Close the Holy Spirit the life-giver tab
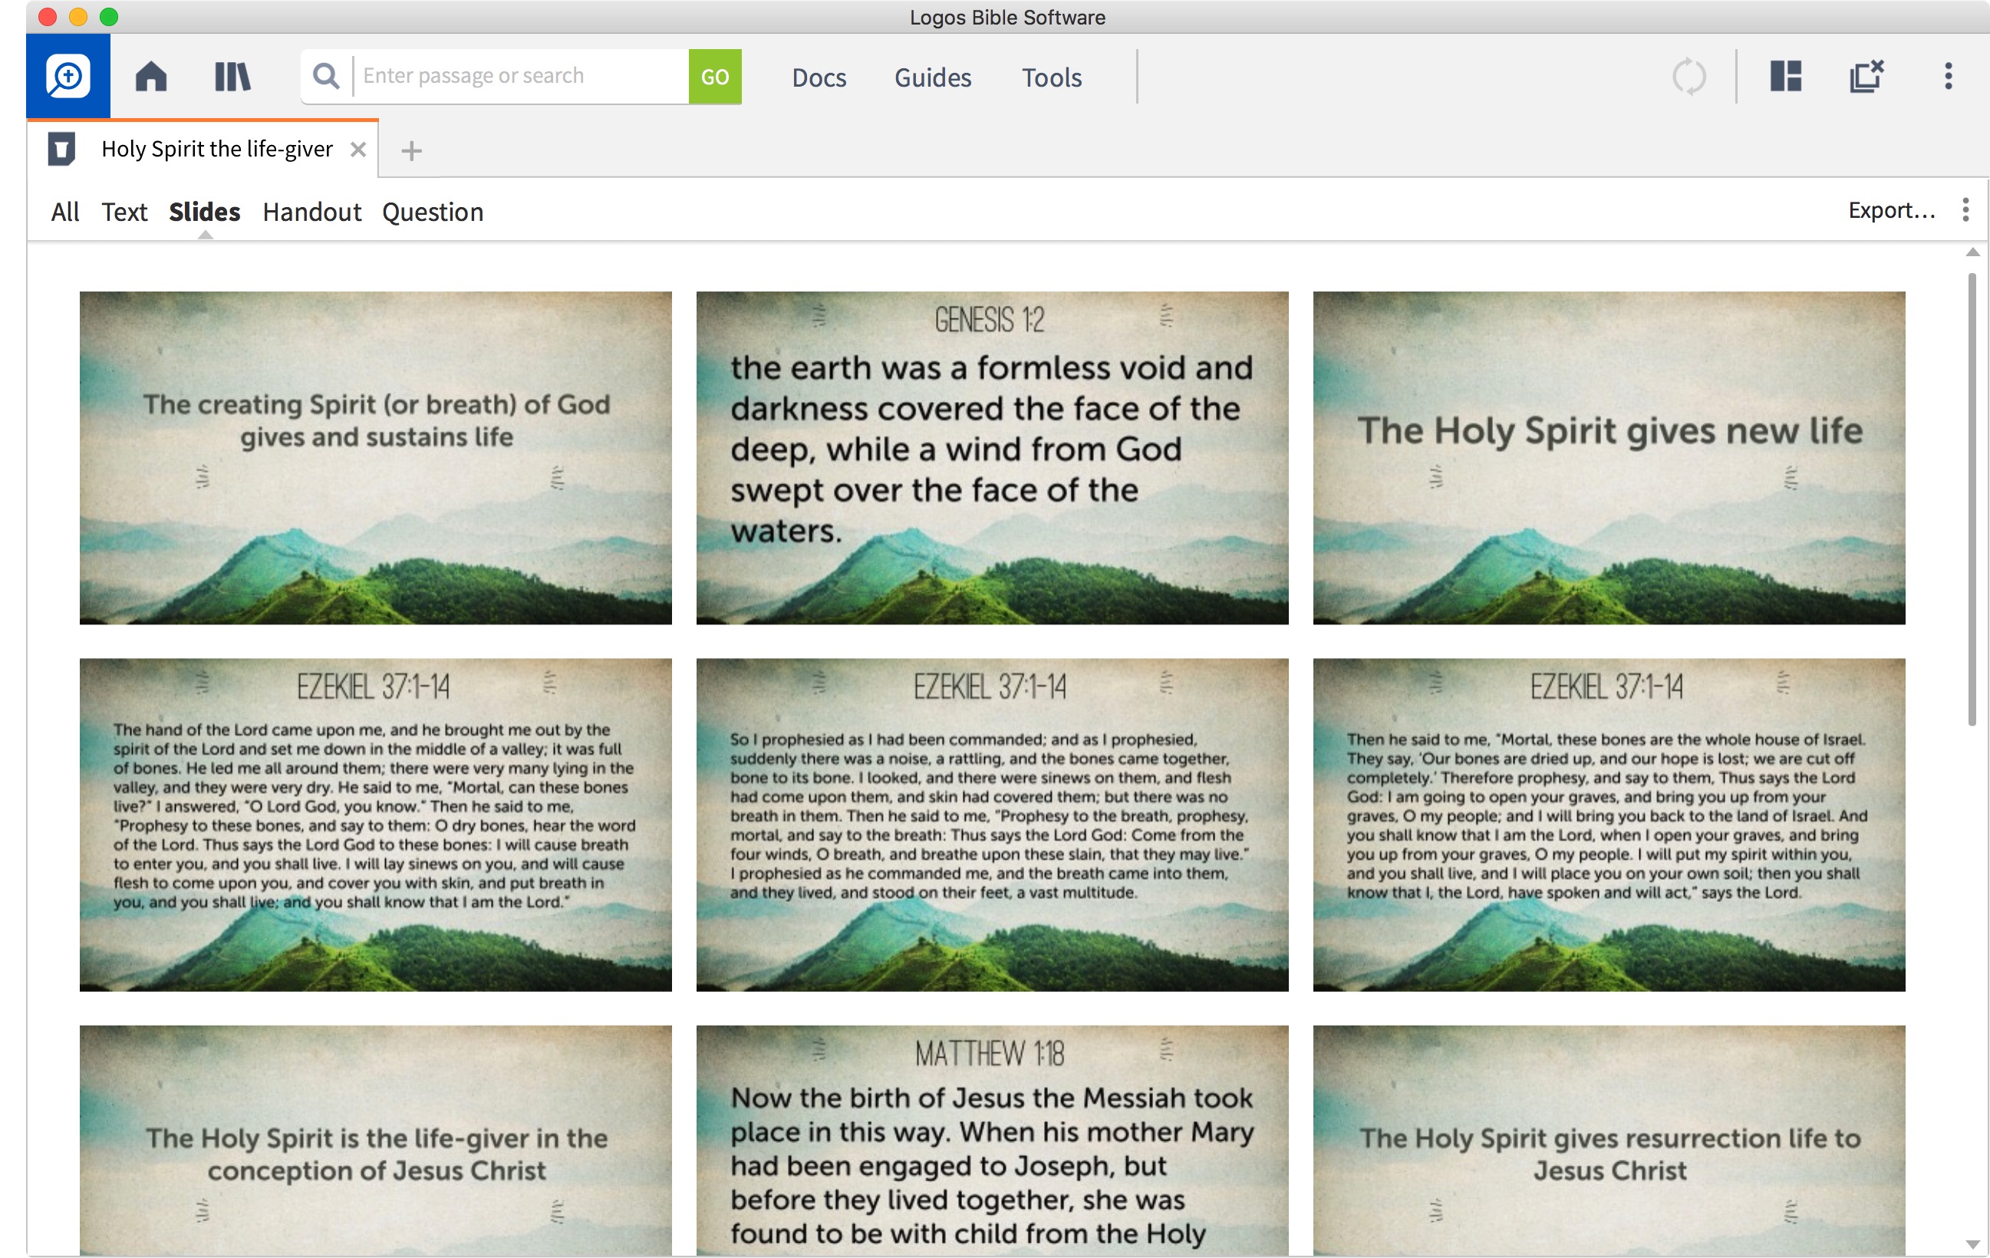Image resolution: width=1990 pixels, height=1258 pixels. 357,150
